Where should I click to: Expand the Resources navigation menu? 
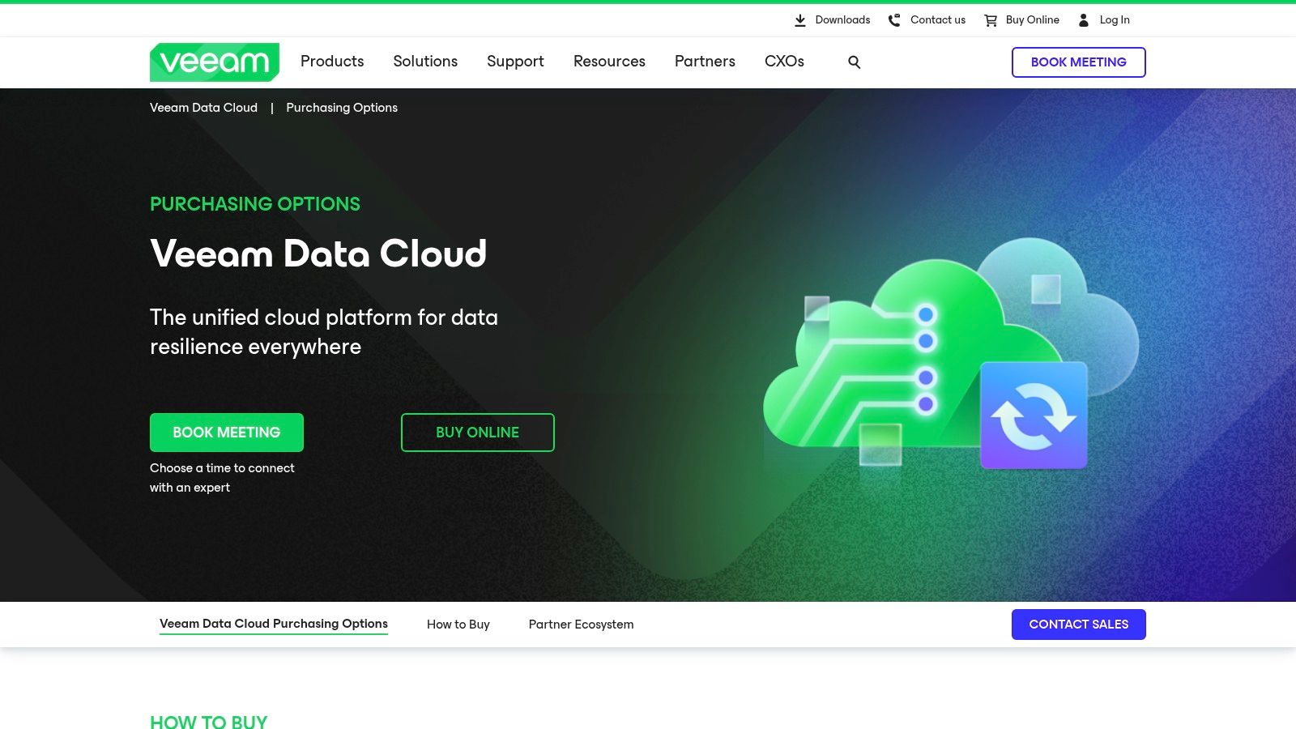pyautogui.click(x=609, y=62)
